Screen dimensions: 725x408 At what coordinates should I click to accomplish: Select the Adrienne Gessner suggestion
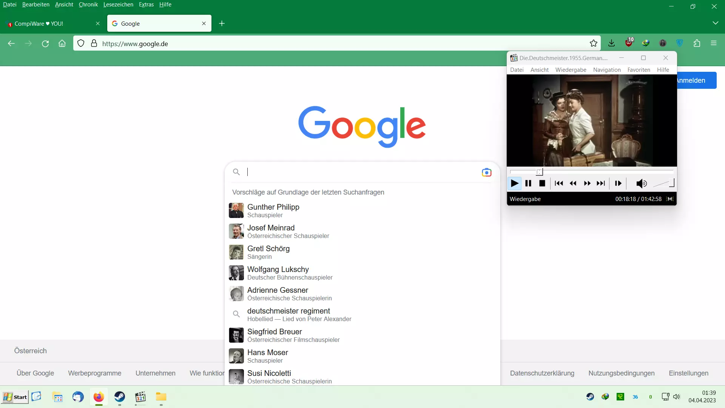click(362, 294)
